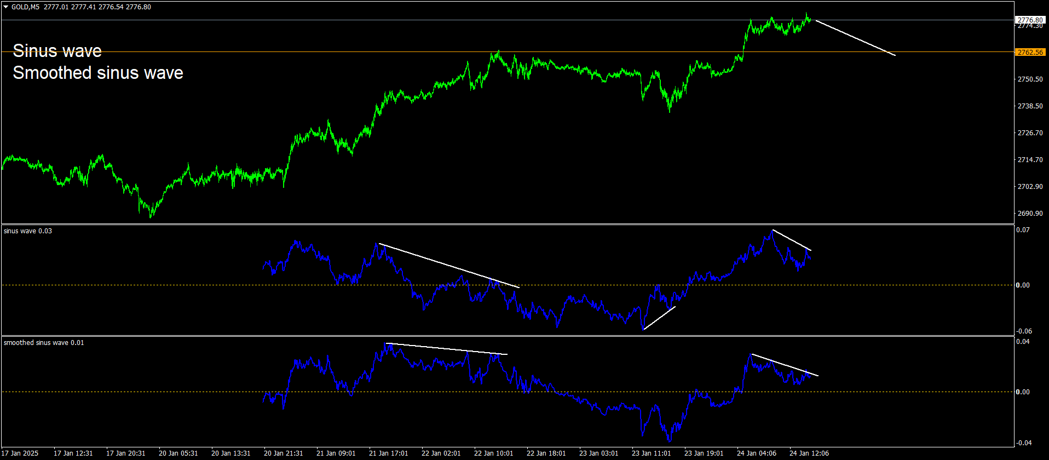This screenshot has width=1049, height=460.
Task: Click "24 Jan 12:06" on the time axis
Action: click(x=809, y=453)
